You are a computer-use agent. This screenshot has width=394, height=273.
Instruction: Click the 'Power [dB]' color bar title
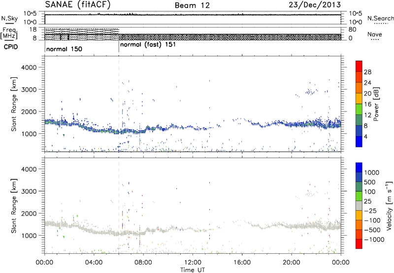[376, 104]
